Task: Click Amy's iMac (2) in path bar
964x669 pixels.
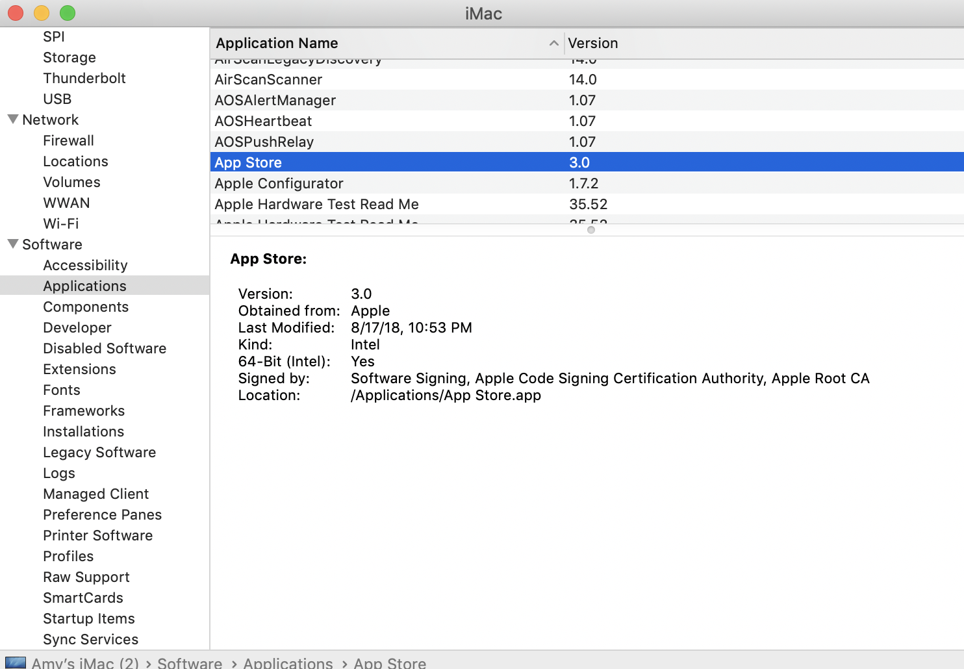Action: point(85,663)
